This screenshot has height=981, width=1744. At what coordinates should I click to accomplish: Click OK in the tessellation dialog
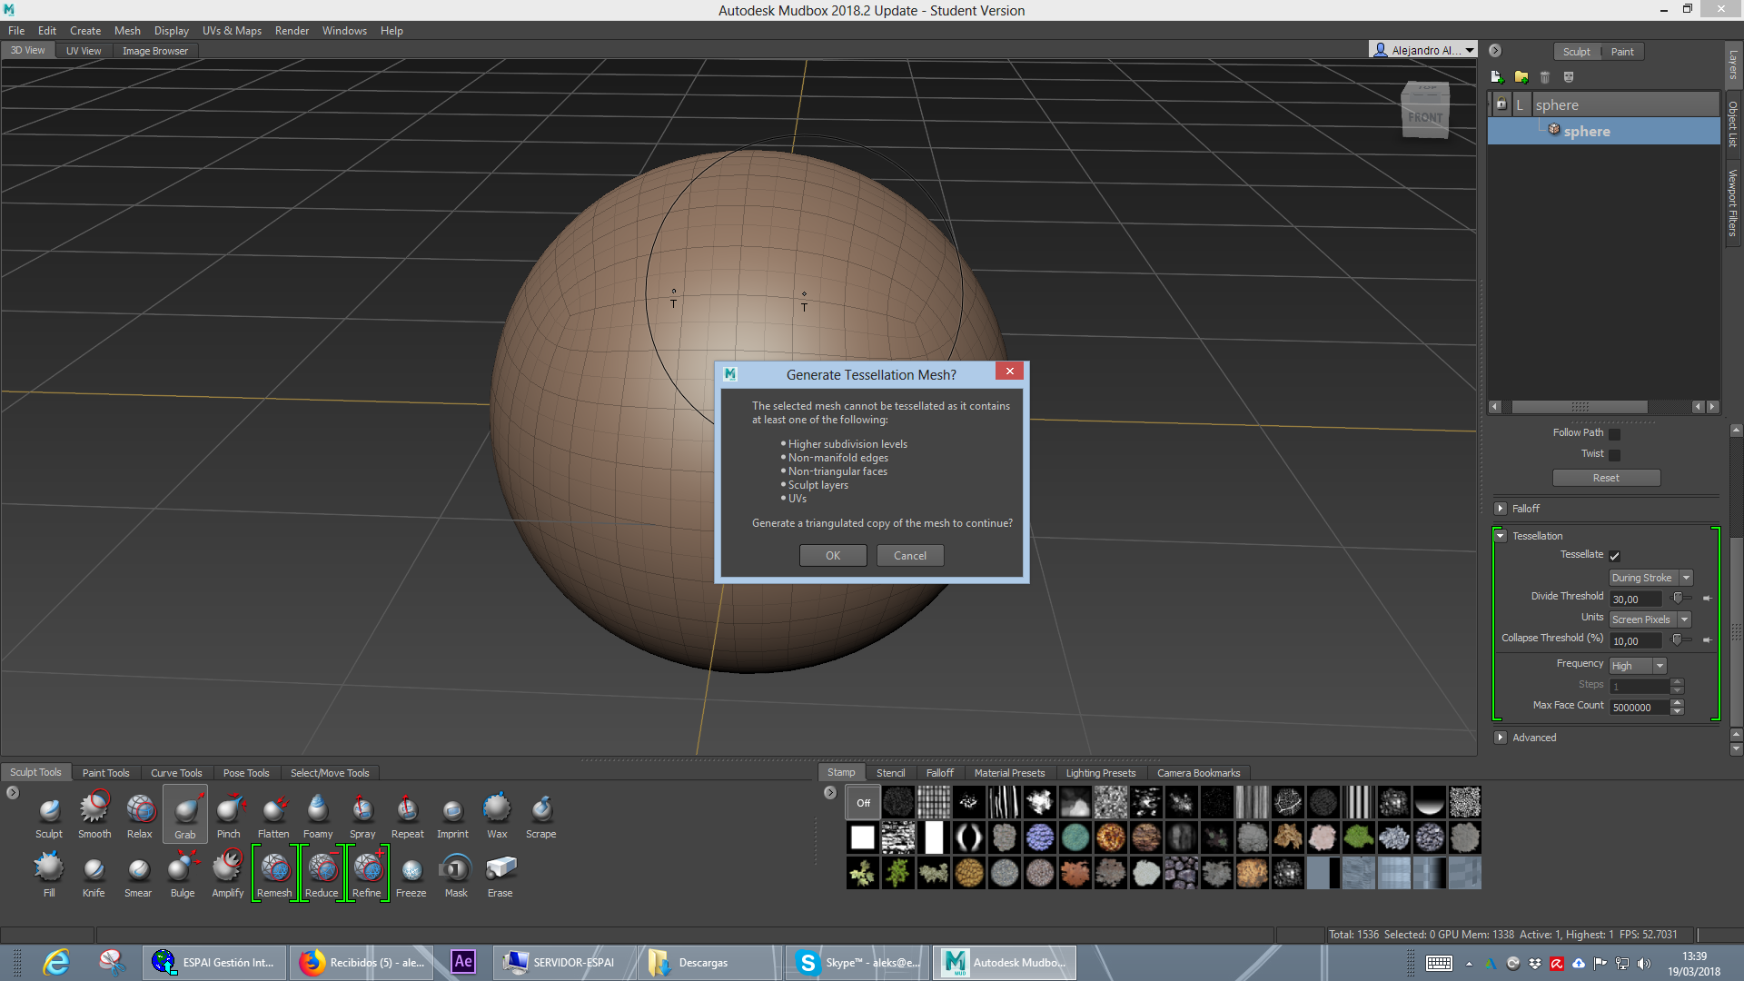[x=832, y=555]
